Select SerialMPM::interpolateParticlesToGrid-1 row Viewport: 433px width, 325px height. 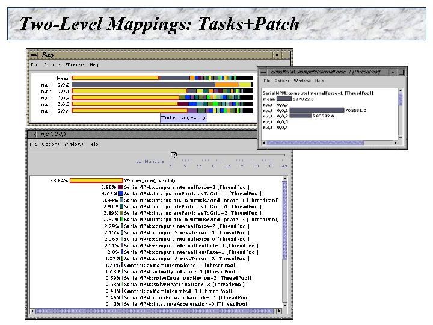click(x=193, y=194)
